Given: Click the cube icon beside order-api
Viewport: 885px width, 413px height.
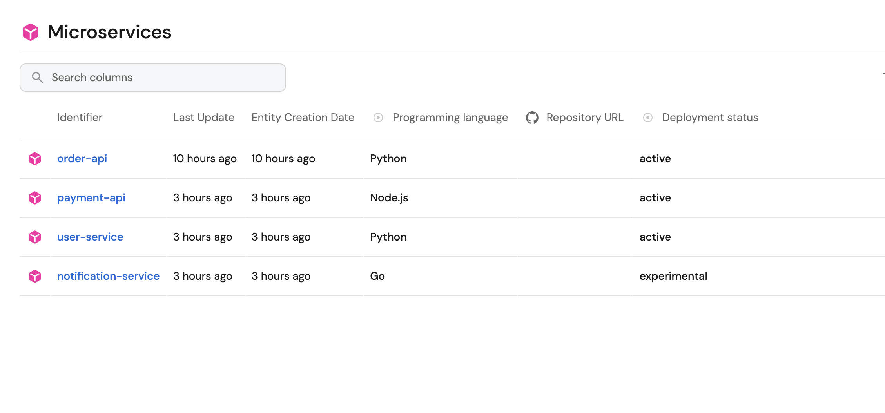Looking at the screenshot, I should coord(35,159).
